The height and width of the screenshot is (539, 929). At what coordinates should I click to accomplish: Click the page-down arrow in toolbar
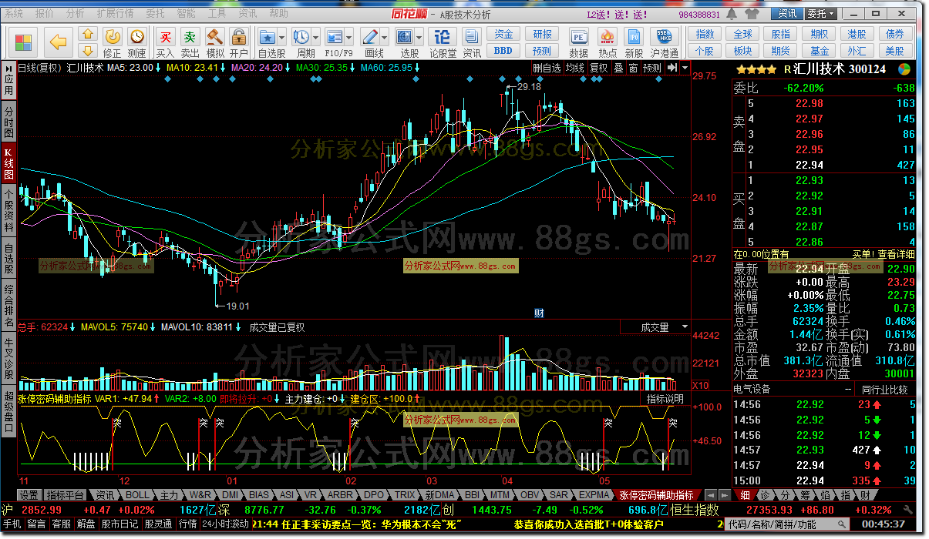tap(87, 50)
